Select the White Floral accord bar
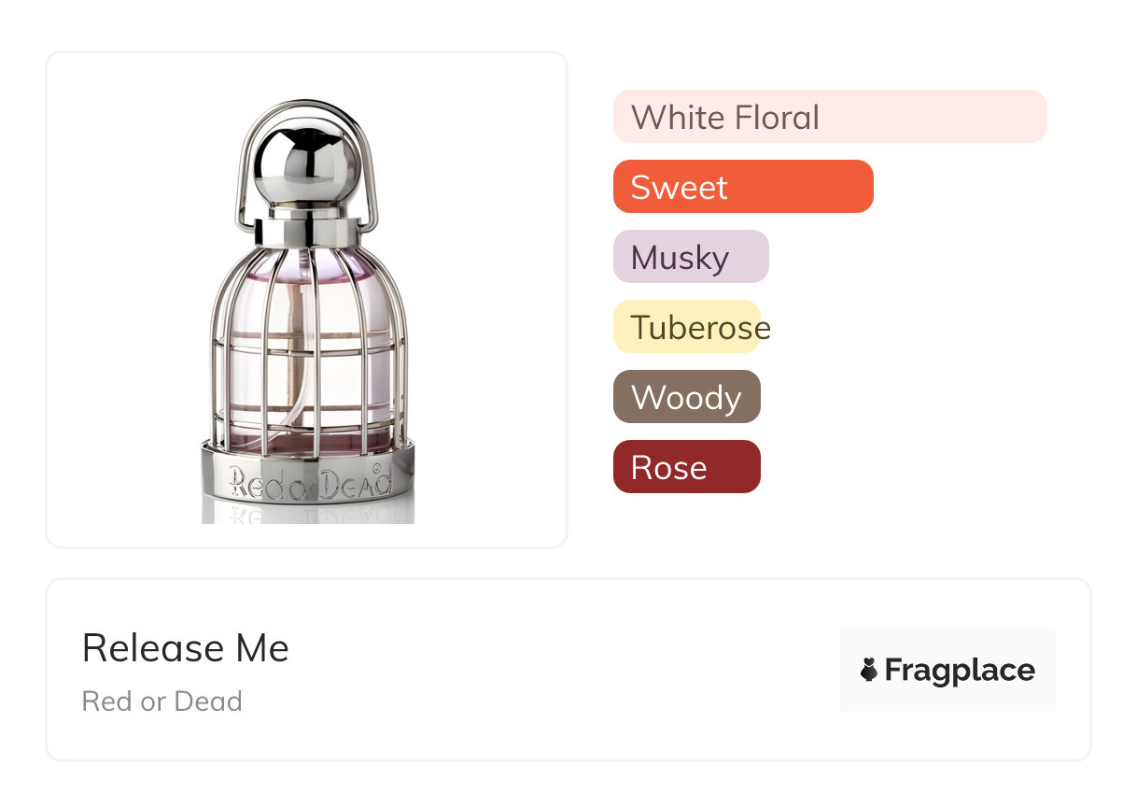Image resolution: width=1137 pixels, height=807 pixels. tap(829, 117)
